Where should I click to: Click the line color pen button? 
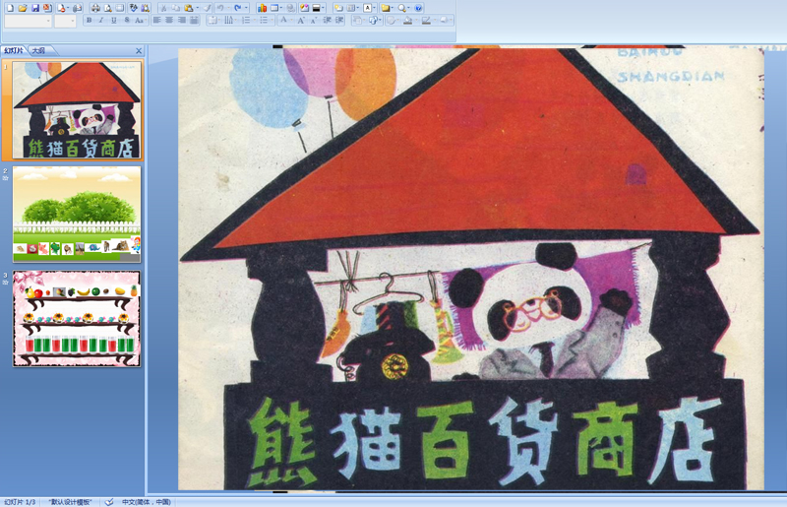point(426,20)
